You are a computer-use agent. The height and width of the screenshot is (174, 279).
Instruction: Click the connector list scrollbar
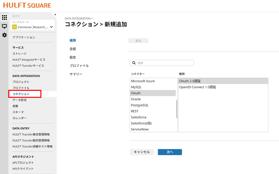[177, 109]
